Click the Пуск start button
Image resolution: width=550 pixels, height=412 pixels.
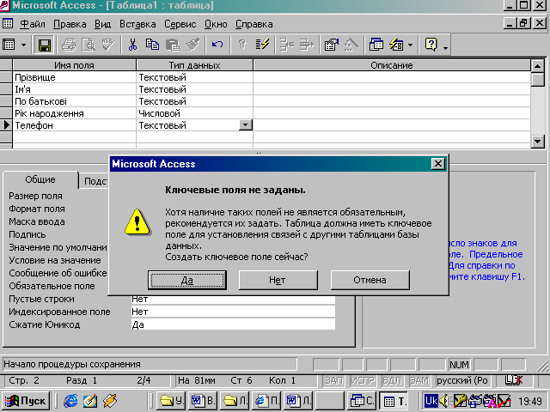coord(26,401)
